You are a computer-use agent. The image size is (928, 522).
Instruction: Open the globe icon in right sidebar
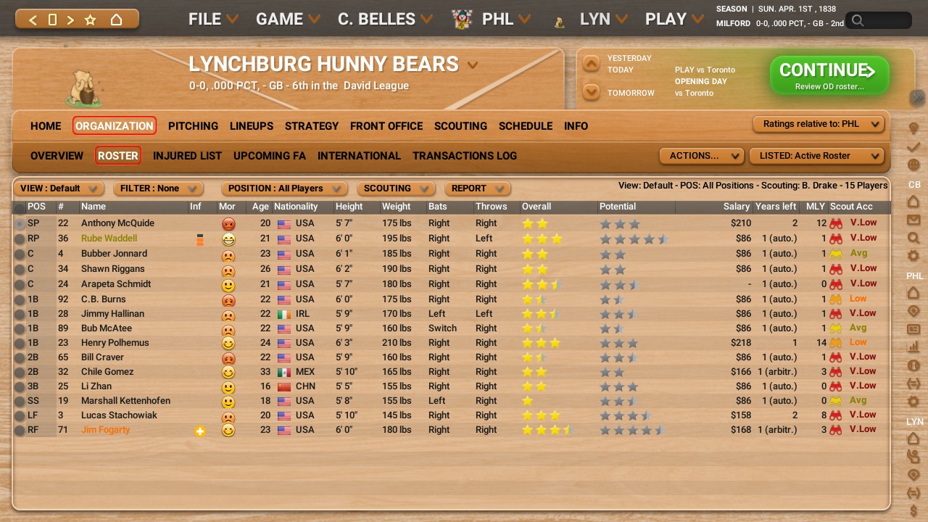tap(913, 165)
